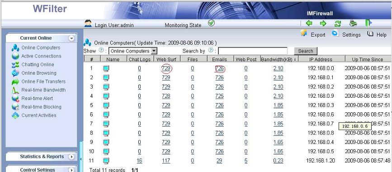
Task: Click the computer icon in row 1
Action: (x=106, y=69)
